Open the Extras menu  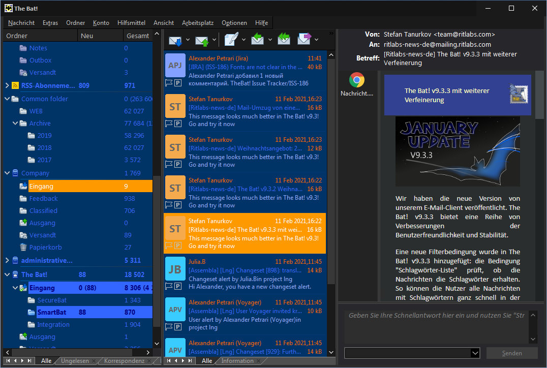50,23
